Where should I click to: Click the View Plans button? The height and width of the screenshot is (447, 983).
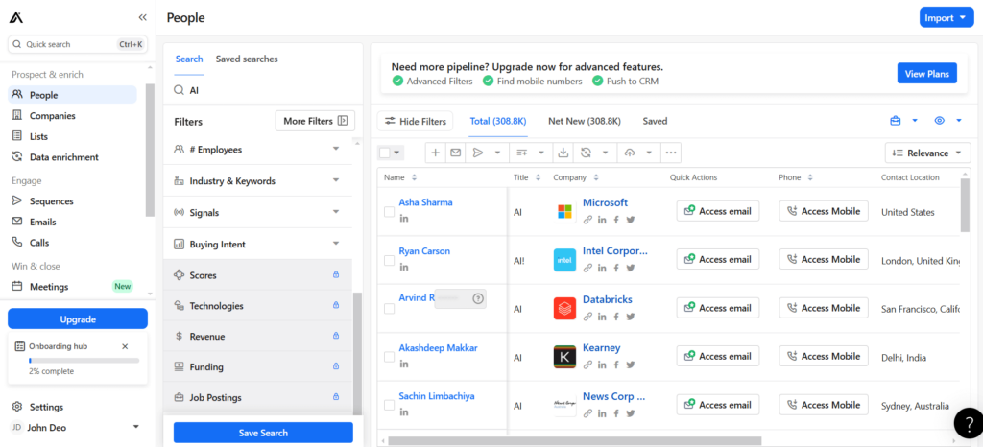[926, 74]
